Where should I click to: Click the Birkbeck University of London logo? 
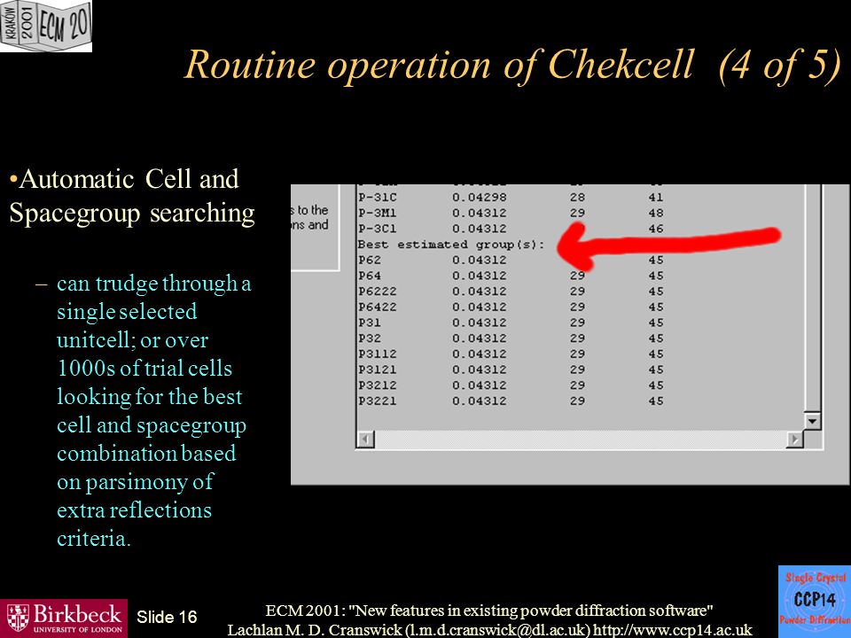[64, 619]
